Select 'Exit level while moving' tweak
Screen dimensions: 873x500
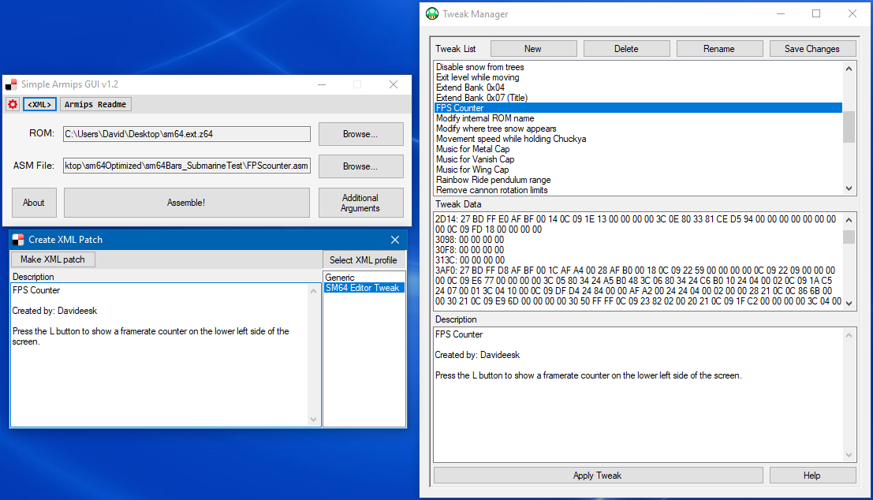coord(638,77)
